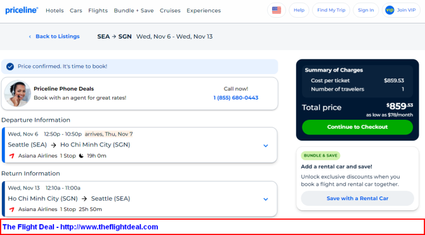
Task: Click Save with a Rental Car
Action: (x=358, y=198)
